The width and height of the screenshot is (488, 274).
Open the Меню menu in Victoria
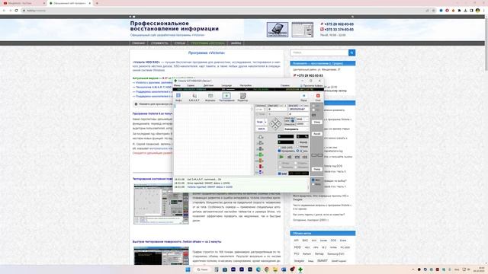coord(178,85)
